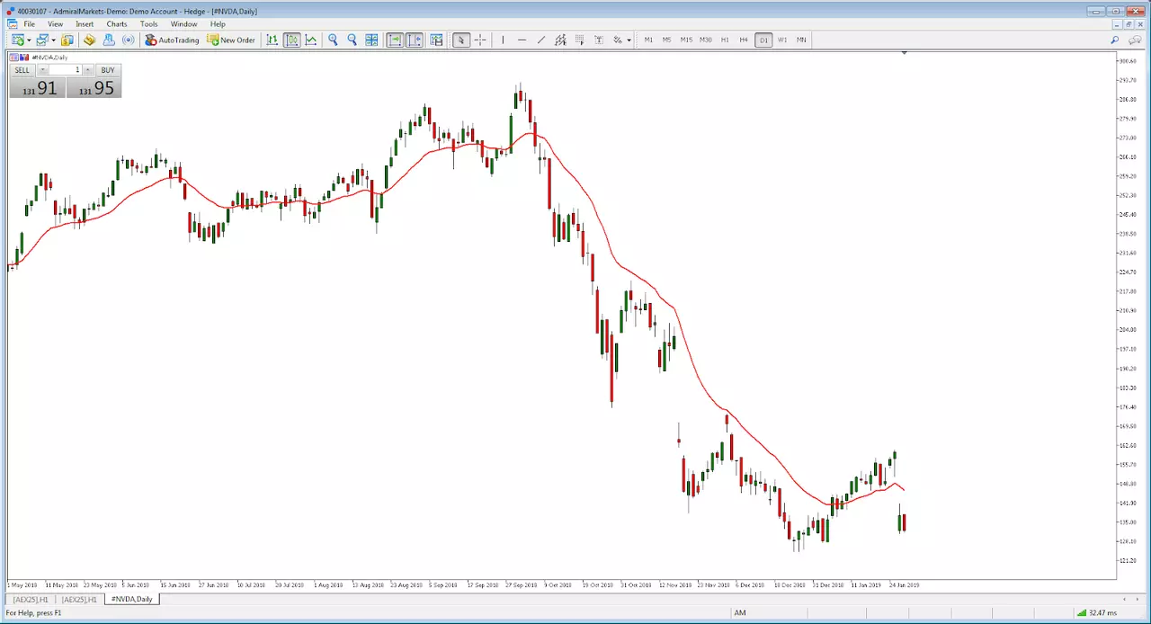Tile chart windows icon
This screenshot has width=1151, height=624.
point(371,40)
